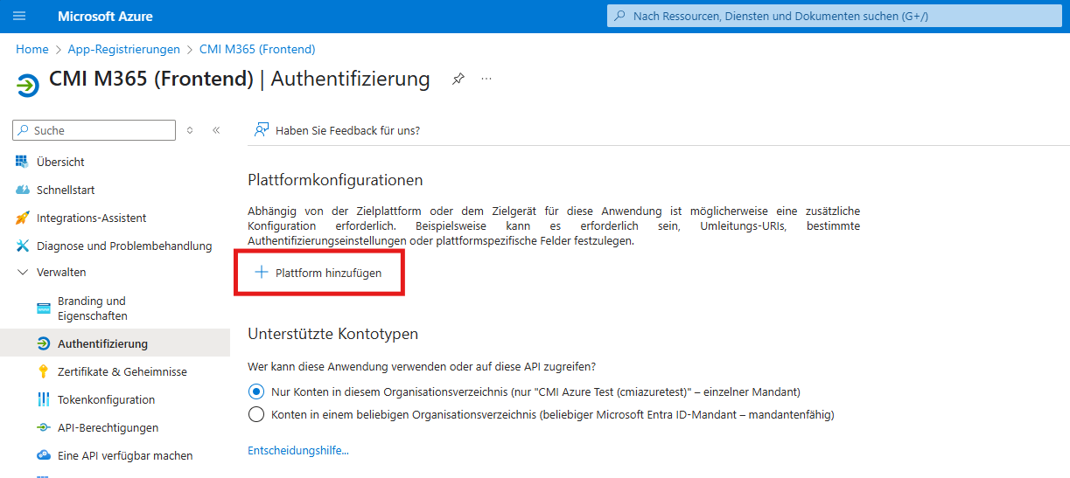Click the Übersicht grid icon in sidebar

(22, 162)
